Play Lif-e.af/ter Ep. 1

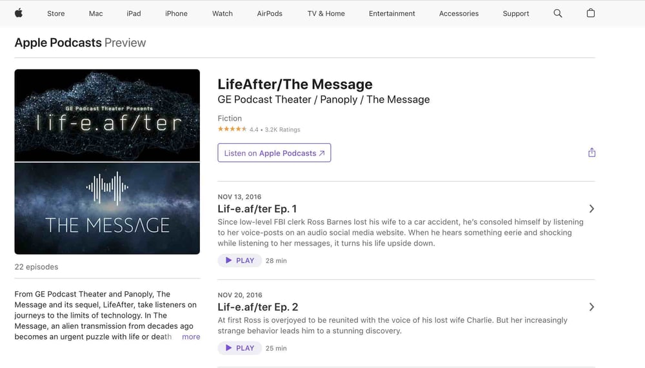click(240, 260)
